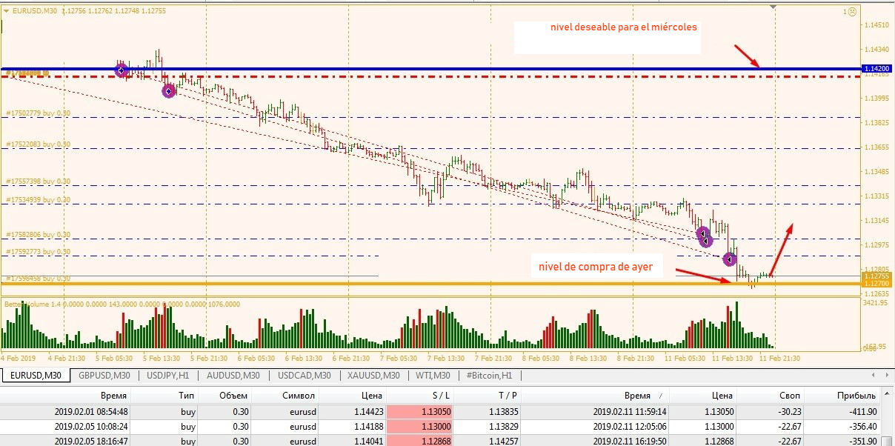The height and width of the screenshot is (446, 895).
Task: Open the XAUUSD,M30 chart tab
Action: [375, 376]
